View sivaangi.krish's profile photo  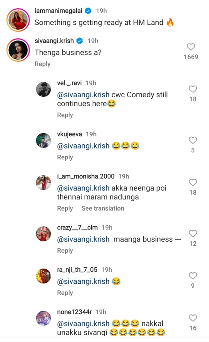tap(17, 50)
